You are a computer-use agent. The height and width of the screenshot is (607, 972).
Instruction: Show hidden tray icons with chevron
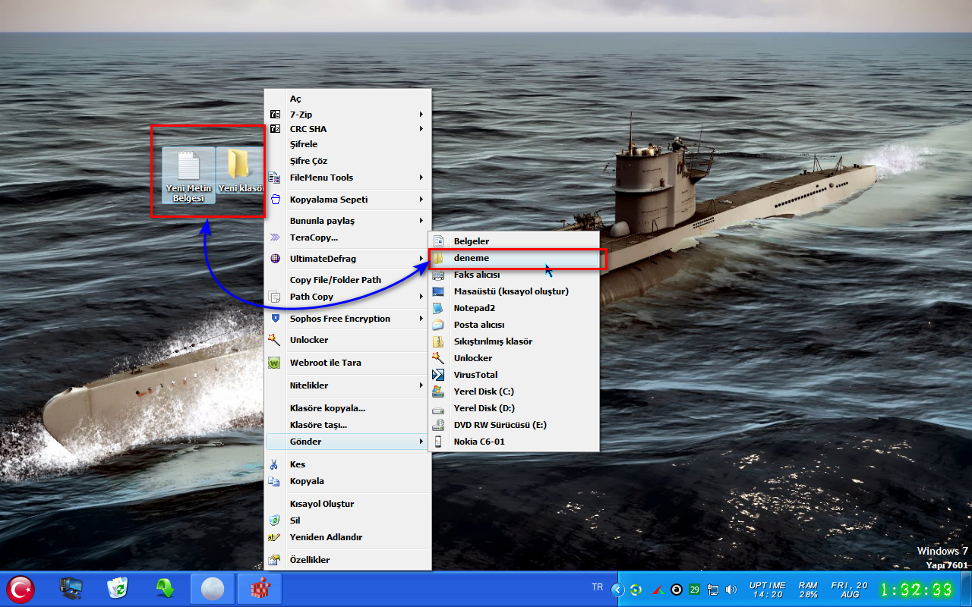[x=618, y=590]
